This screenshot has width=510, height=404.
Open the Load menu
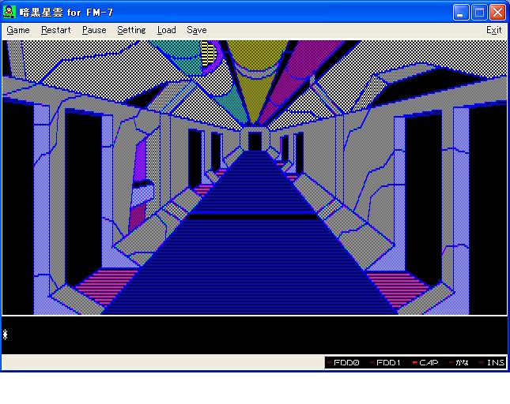click(166, 30)
